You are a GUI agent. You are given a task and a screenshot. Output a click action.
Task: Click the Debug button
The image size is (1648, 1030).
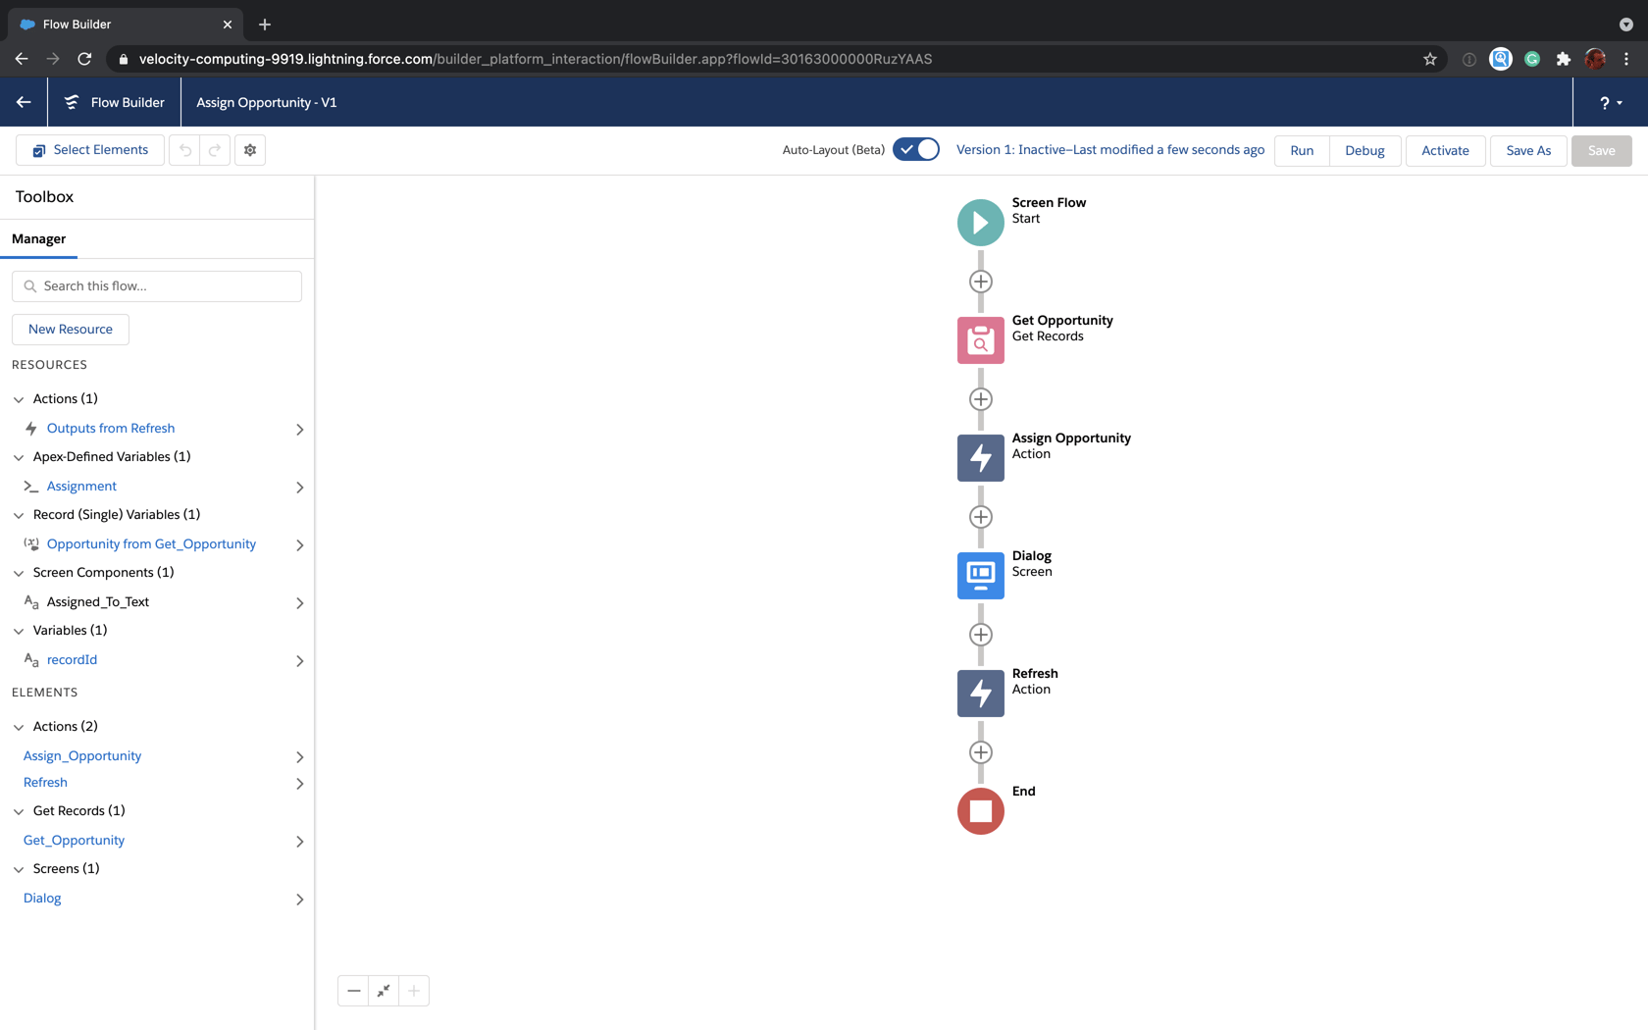[x=1365, y=151]
